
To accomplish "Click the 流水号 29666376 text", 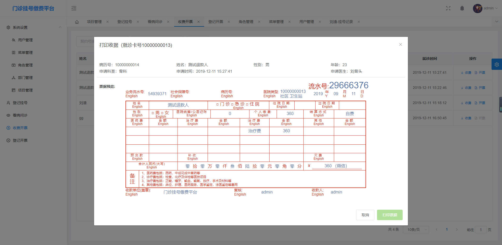I will (x=338, y=86).
